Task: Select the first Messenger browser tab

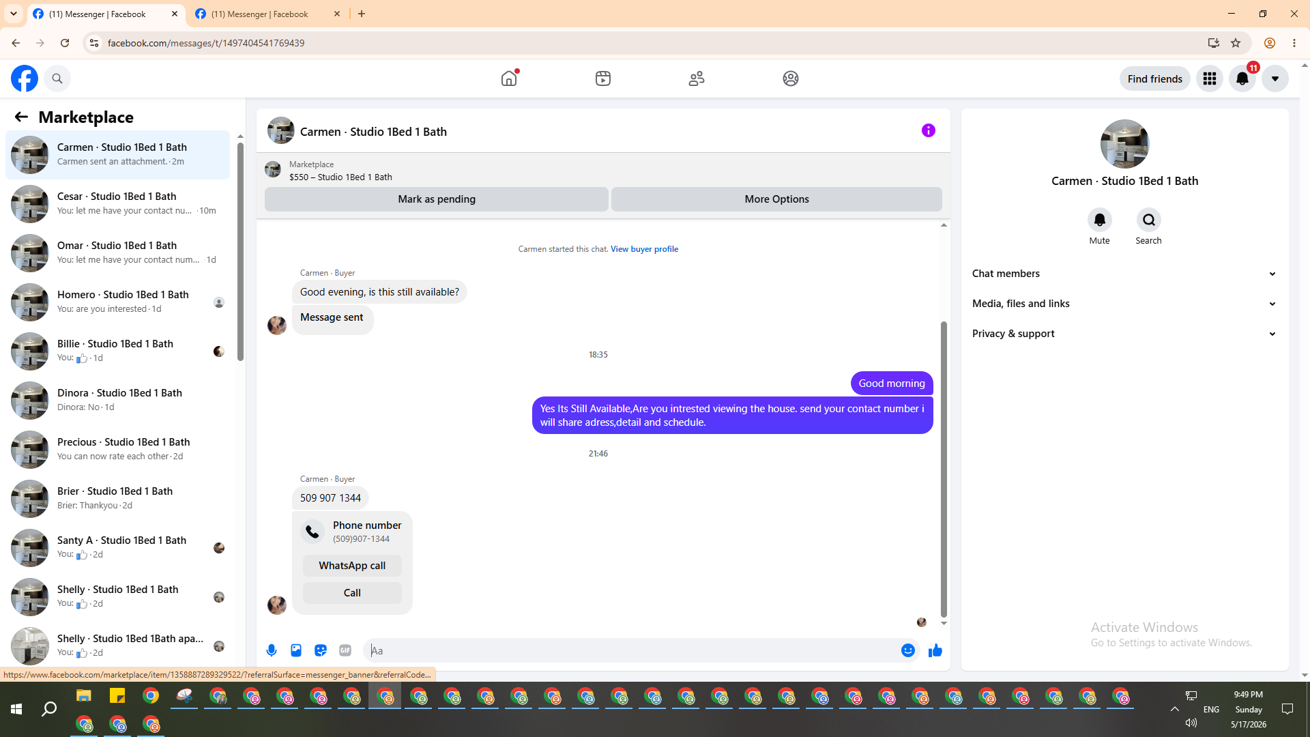Action: click(106, 14)
